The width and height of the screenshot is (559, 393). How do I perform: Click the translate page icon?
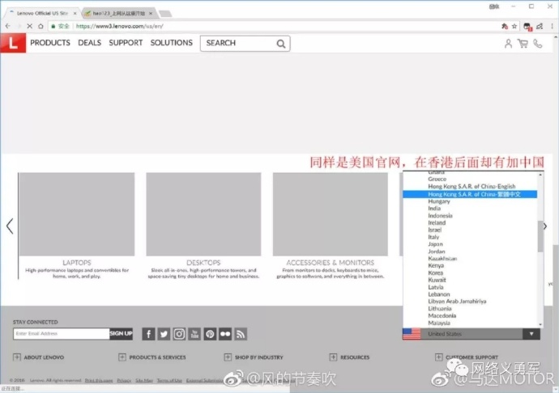pos(505,26)
